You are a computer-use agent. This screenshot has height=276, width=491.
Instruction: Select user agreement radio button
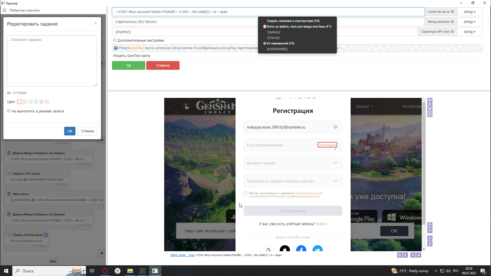245,193
